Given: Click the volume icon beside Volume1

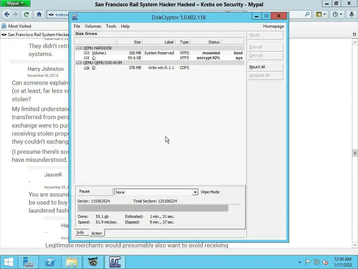Looking at the screenshot, I should [x=87, y=53].
